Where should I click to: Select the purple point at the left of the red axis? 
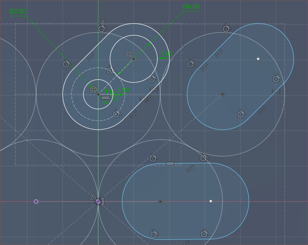(x=36, y=201)
